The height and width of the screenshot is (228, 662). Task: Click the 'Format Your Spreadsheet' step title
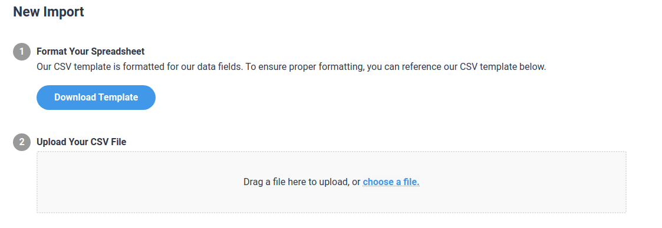point(90,51)
